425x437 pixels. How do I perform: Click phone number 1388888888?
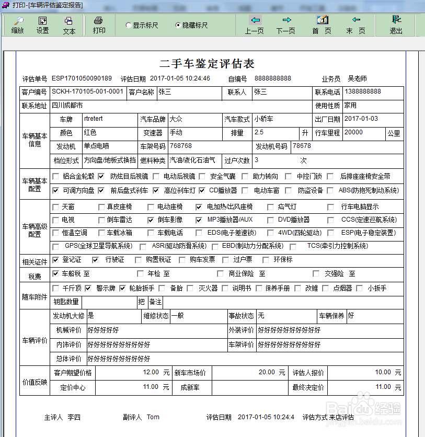pyautogui.click(x=363, y=91)
